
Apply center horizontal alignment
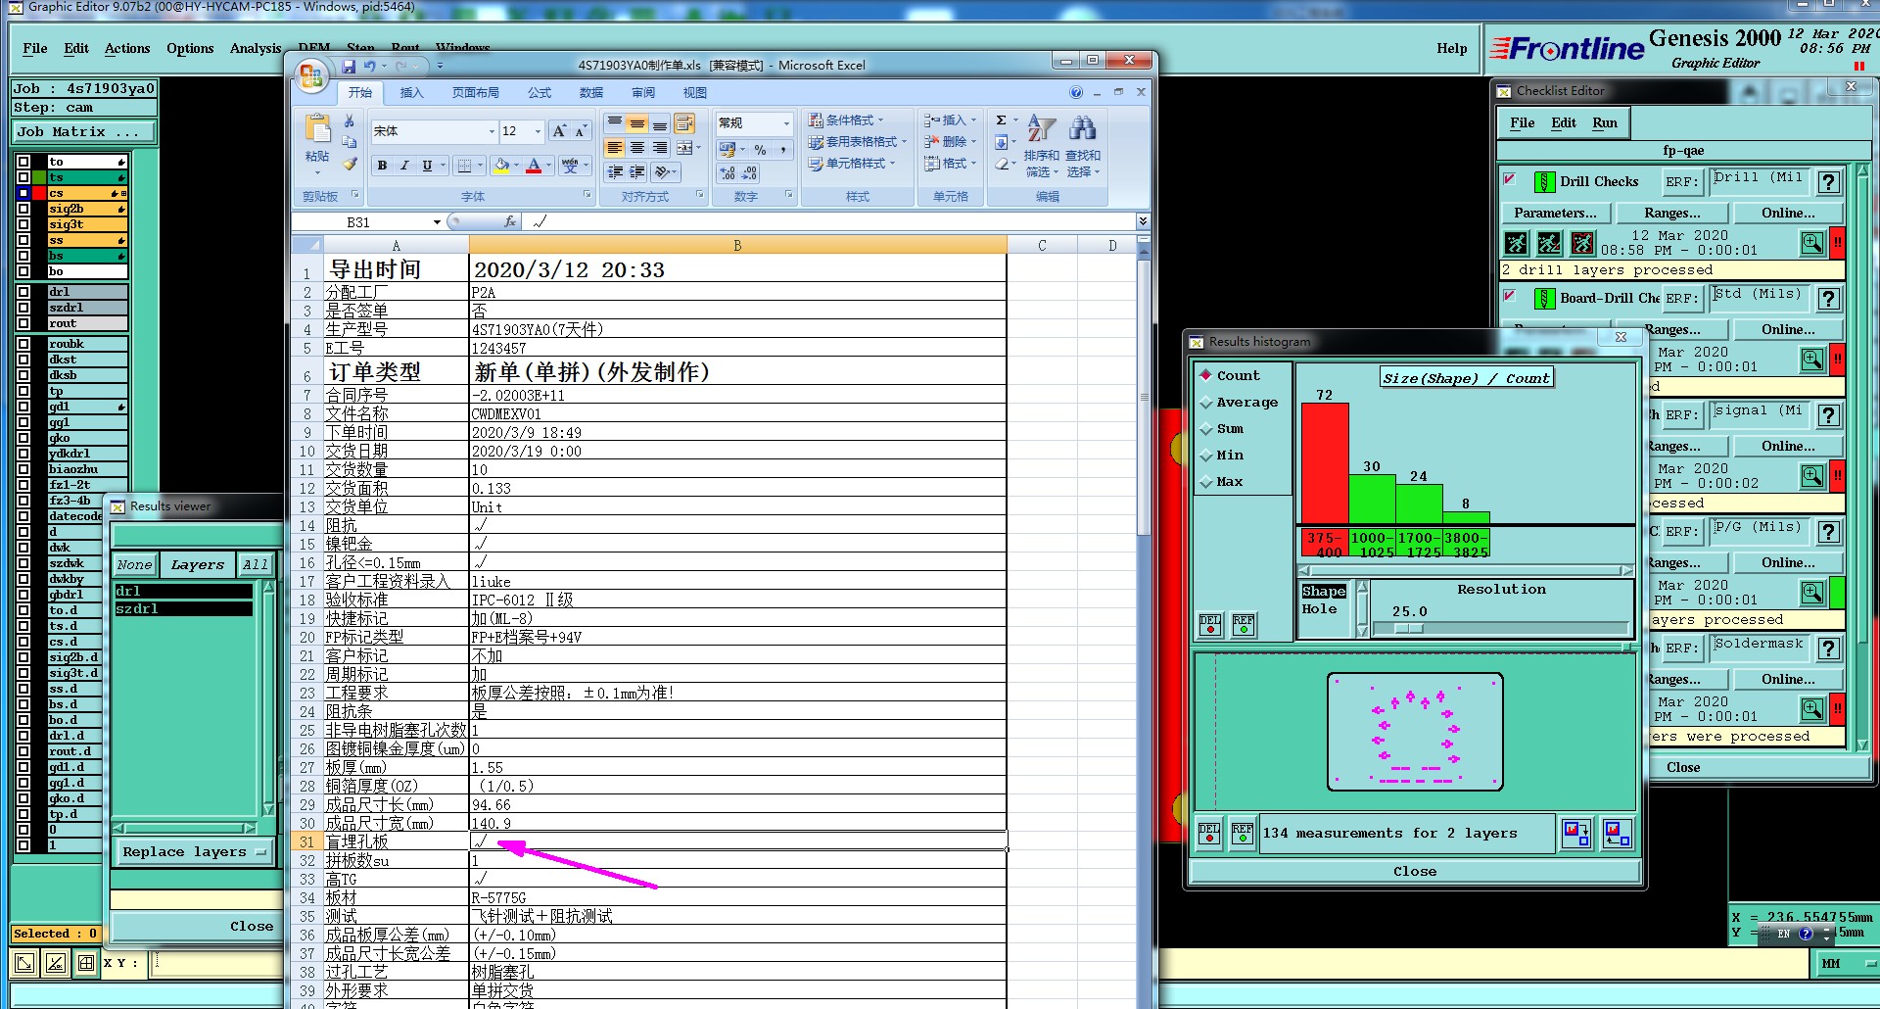[x=637, y=147]
